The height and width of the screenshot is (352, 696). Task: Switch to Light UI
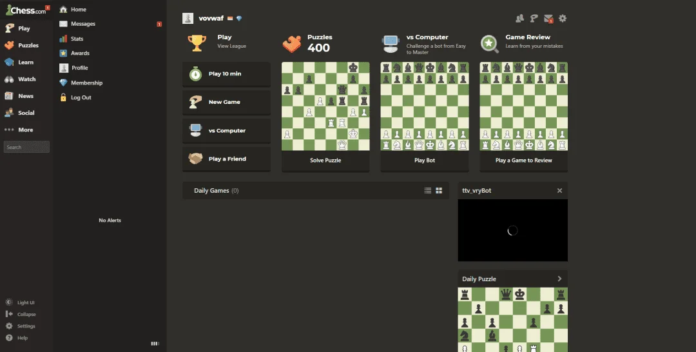tap(20, 302)
